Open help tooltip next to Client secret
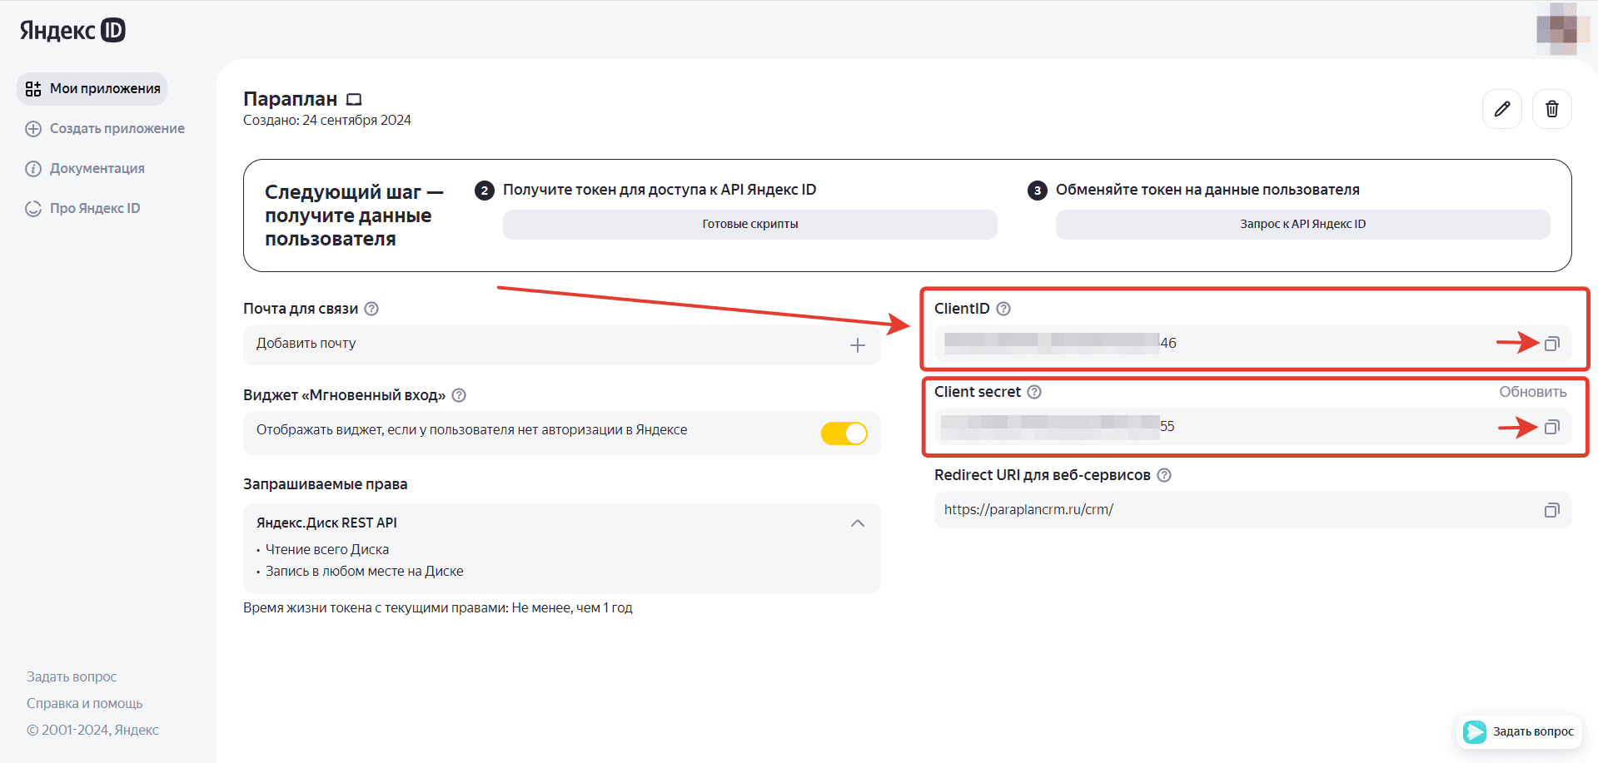The width and height of the screenshot is (1598, 763). [1034, 392]
